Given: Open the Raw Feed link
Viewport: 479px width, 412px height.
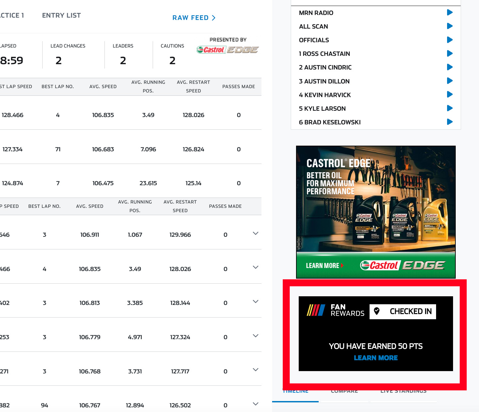Looking at the screenshot, I should pos(194,18).
